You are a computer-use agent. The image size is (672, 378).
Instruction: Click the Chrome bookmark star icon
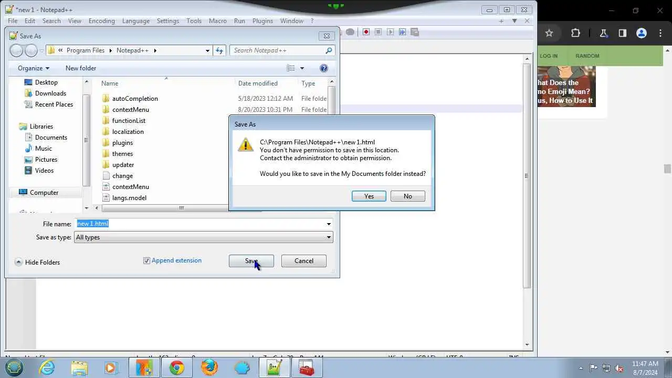tap(549, 33)
